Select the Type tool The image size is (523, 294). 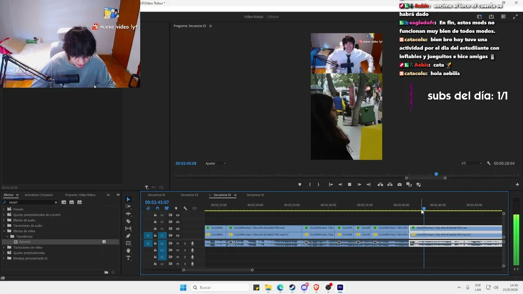pyautogui.click(x=128, y=258)
